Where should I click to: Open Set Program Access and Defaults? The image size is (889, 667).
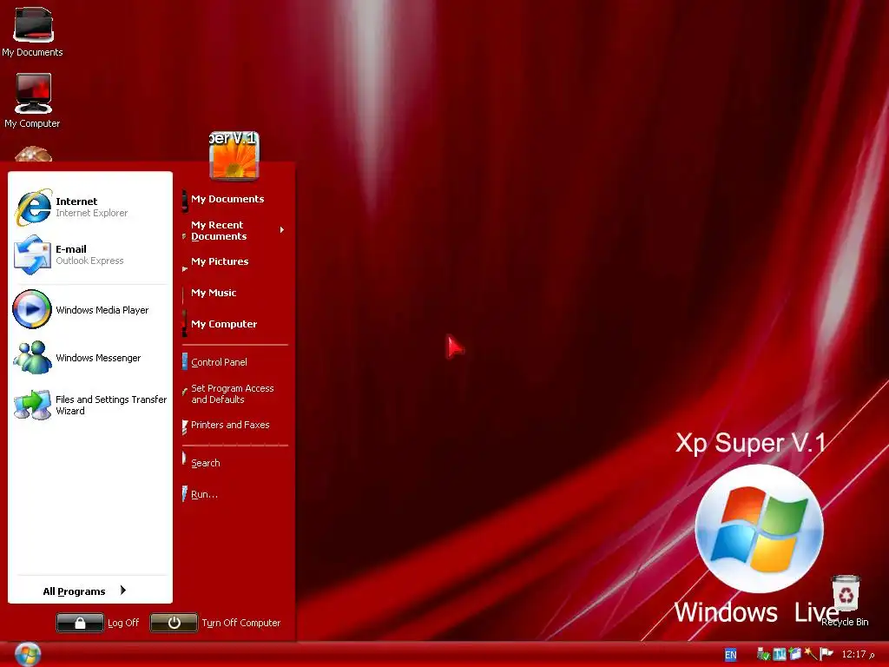pyautogui.click(x=234, y=393)
